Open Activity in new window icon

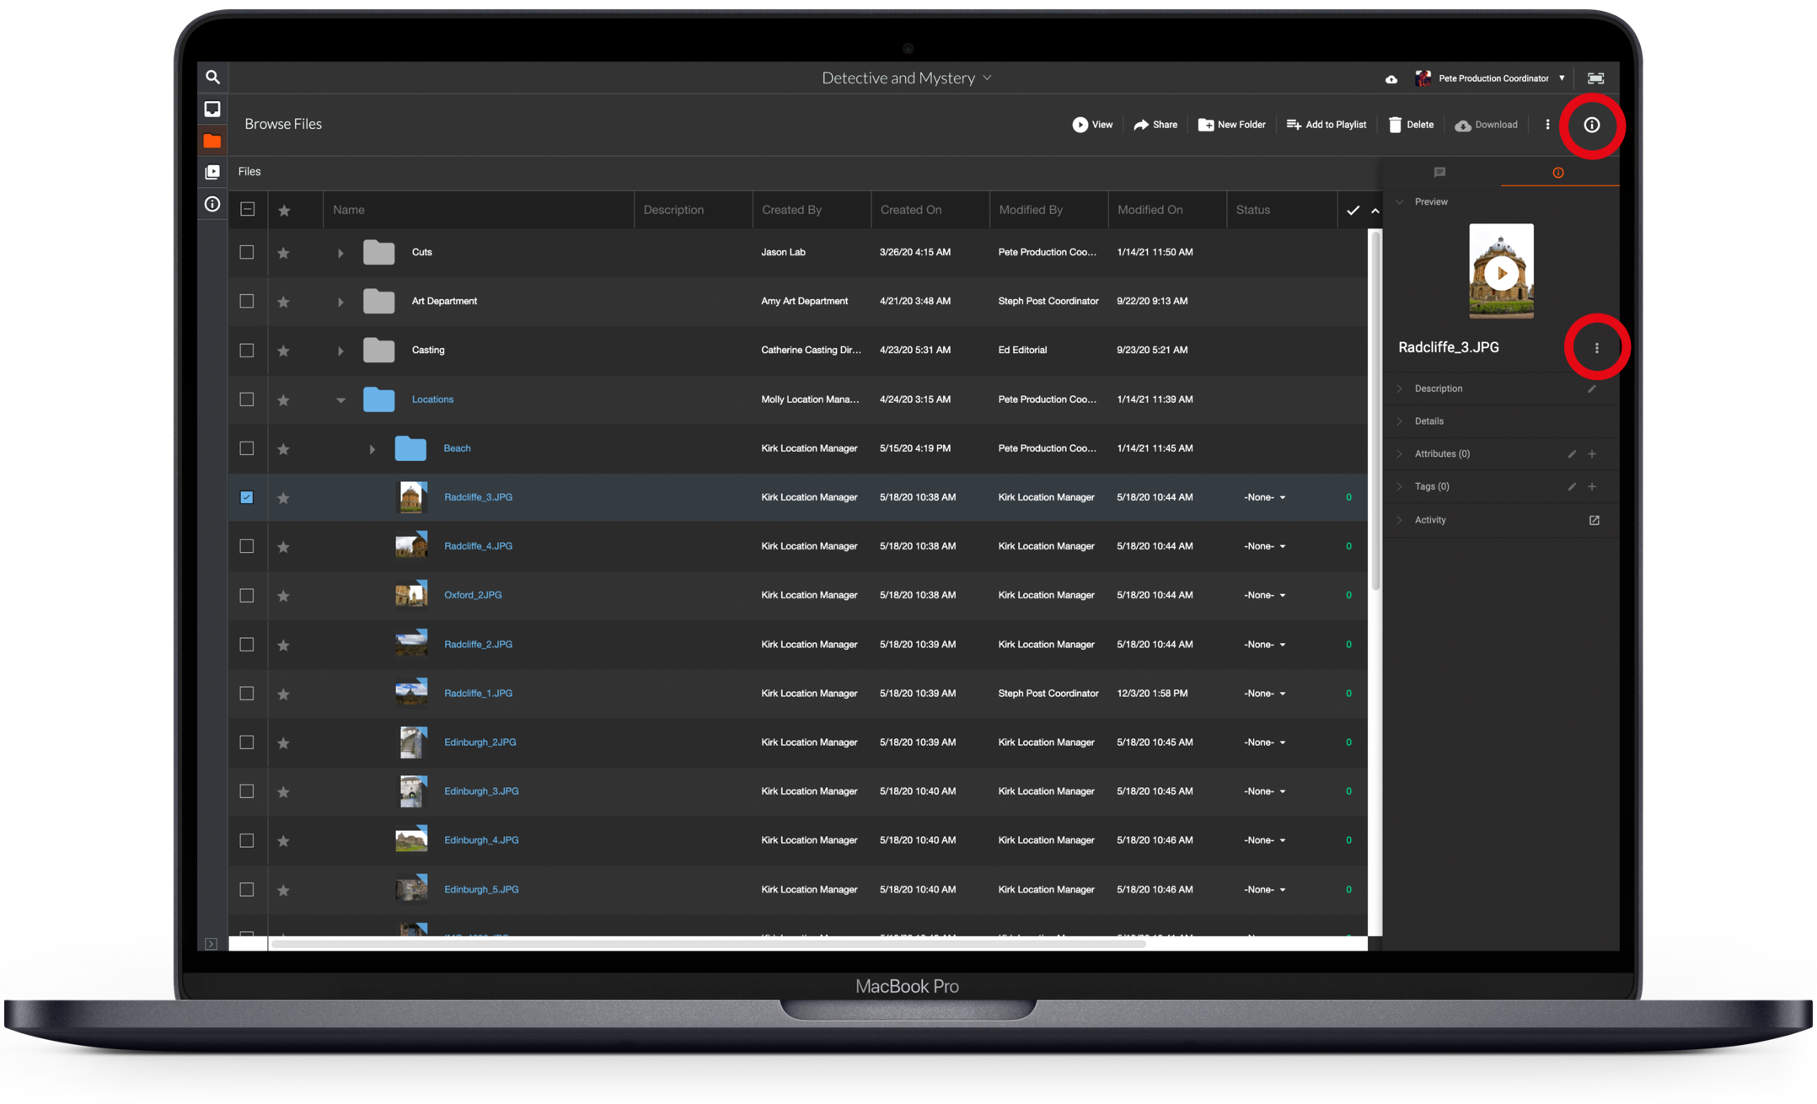click(1594, 520)
